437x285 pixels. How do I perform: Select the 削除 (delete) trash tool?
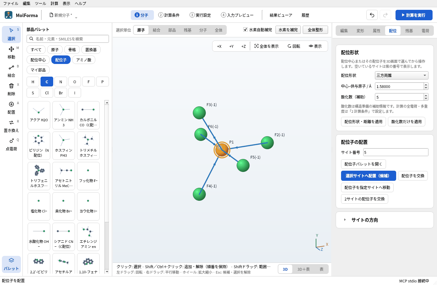point(11,89)
